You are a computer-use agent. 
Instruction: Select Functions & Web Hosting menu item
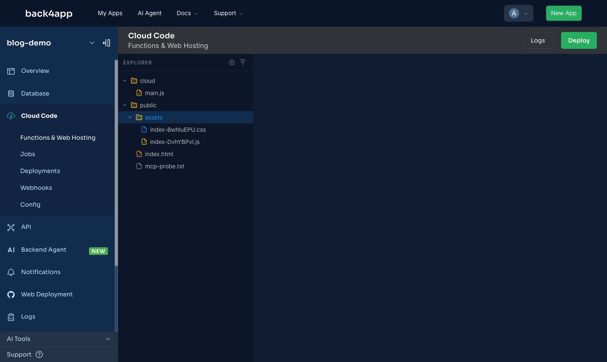click(x=58, y=138)
